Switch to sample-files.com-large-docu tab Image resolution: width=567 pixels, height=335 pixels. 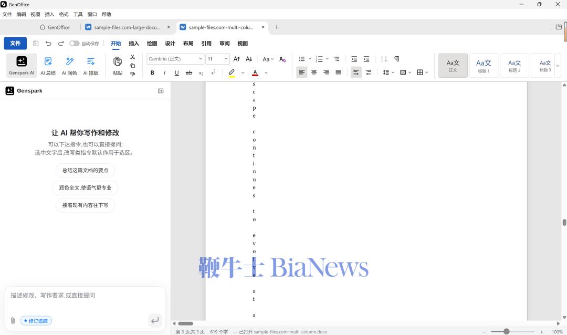click(x=127, y=27)
